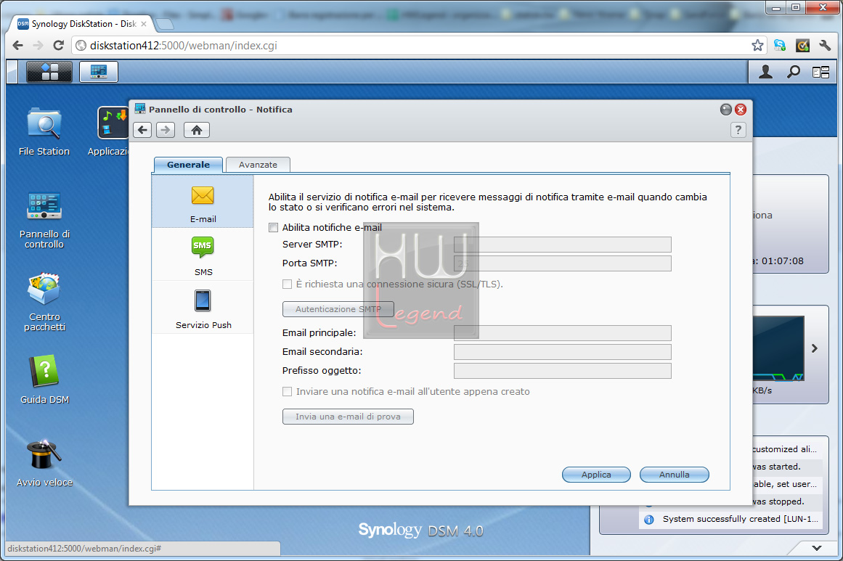Close the Pannello di controllo window
This screenshot has height=561, width=843.
click(741, 110)
